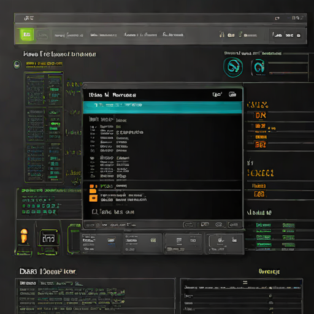
Task: Click the bright green square toolbar button
Action: [26, 34]
